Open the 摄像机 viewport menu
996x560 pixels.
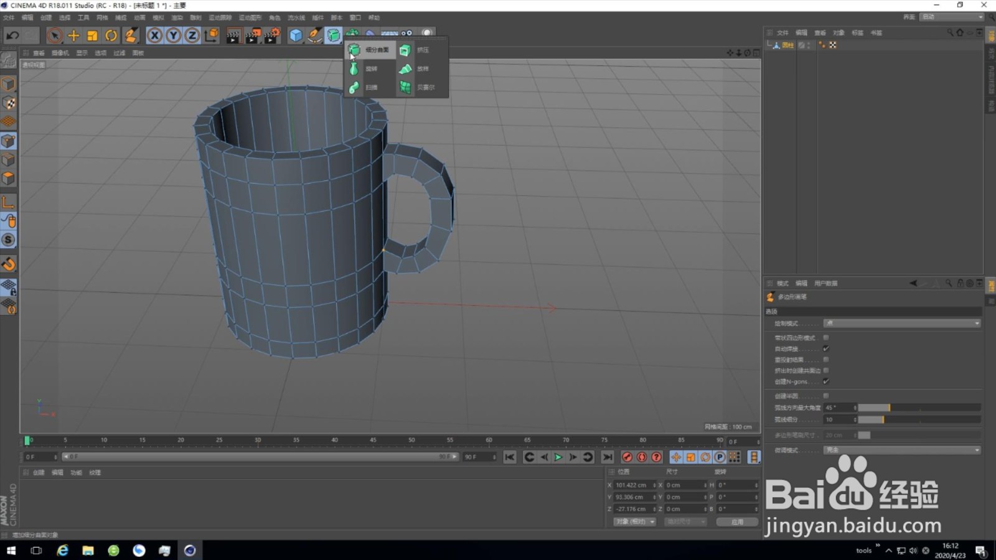pyautogui.click(x=60, y=53)
